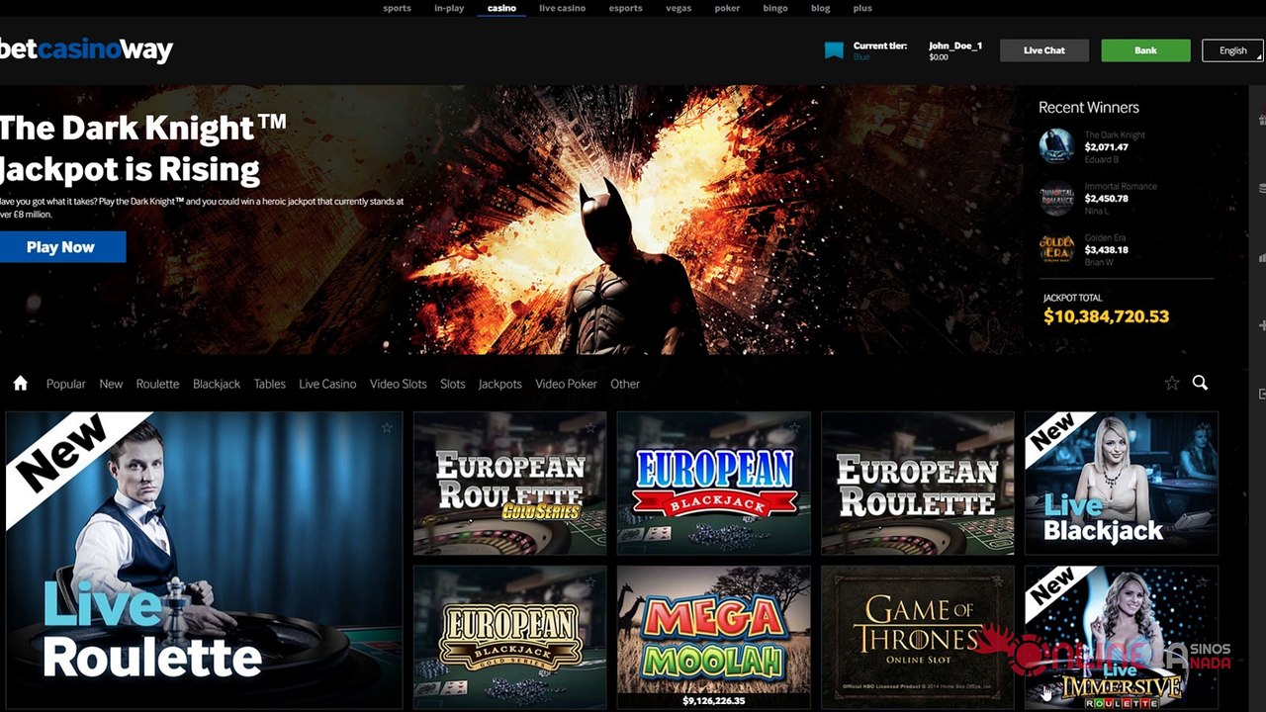Show the Jackpots category
The width and height of the screenshot is (1266, 712).
(500, 384)
